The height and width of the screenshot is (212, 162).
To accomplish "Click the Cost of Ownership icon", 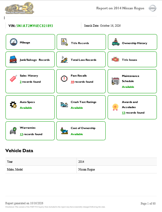I will click(64, 131).
